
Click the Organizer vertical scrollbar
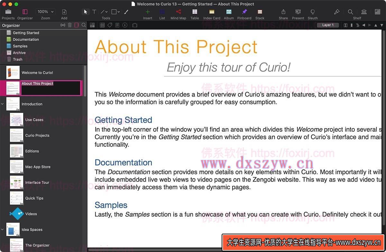[85, 80]
